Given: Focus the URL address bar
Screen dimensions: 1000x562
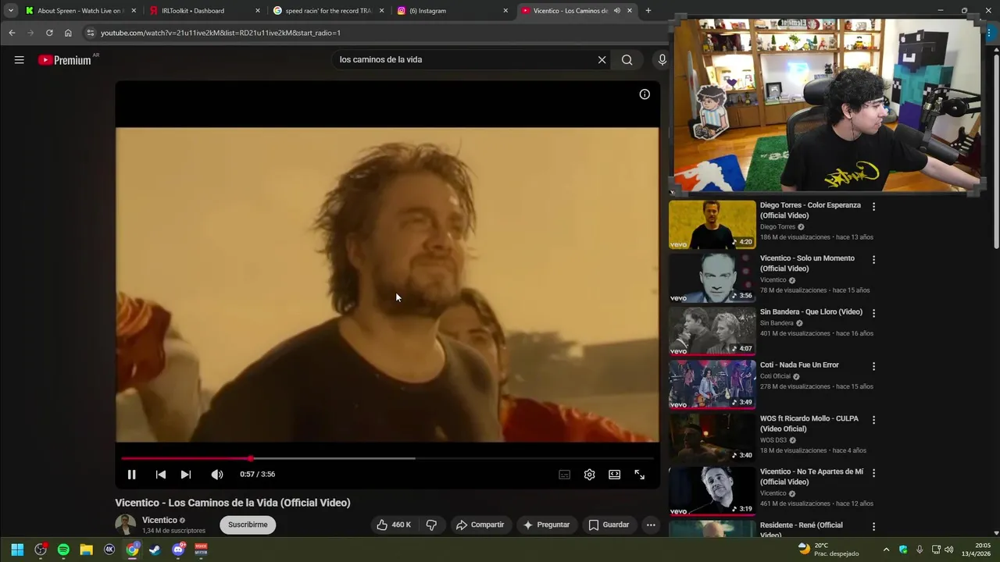Looking at the screenshot, I should pos(375,33).
